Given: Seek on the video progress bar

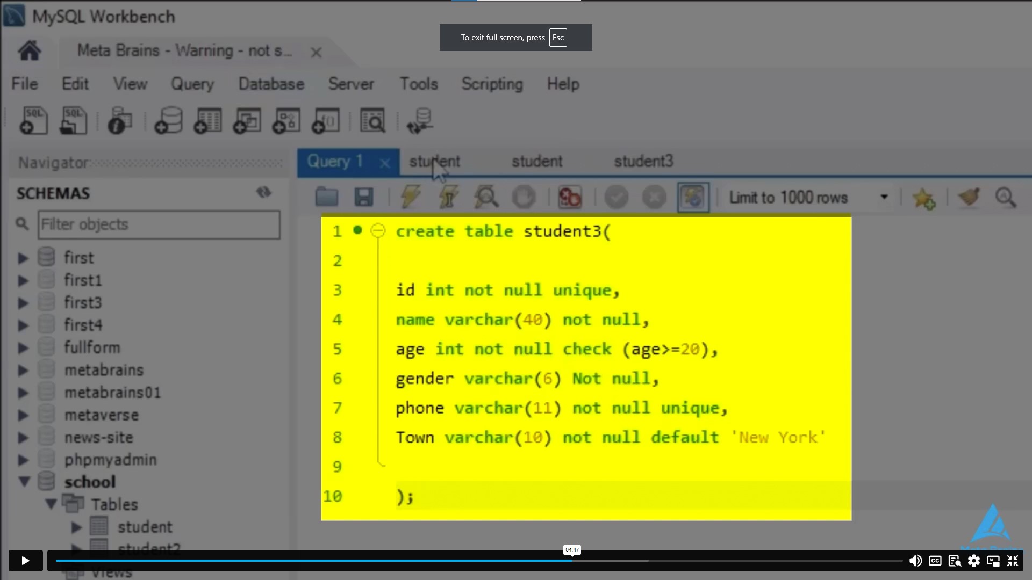Looking at the screenshot, I should [x=479, y=561].
